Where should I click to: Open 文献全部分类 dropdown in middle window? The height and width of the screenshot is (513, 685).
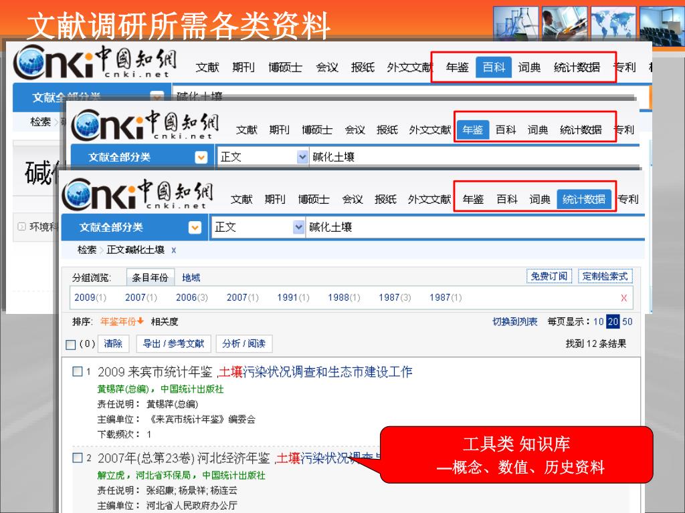pyautogui.click(x=201, y=157)
